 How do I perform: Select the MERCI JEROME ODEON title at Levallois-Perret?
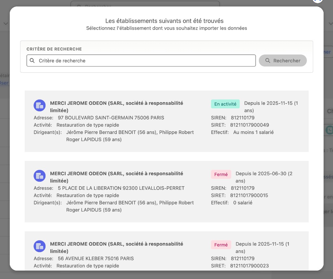coord(117,177)
